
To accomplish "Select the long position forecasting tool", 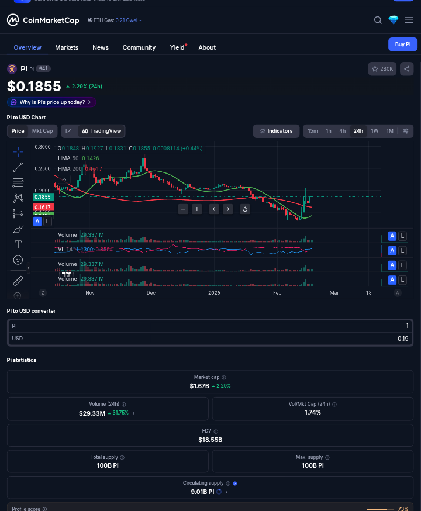I will [18, 213].
